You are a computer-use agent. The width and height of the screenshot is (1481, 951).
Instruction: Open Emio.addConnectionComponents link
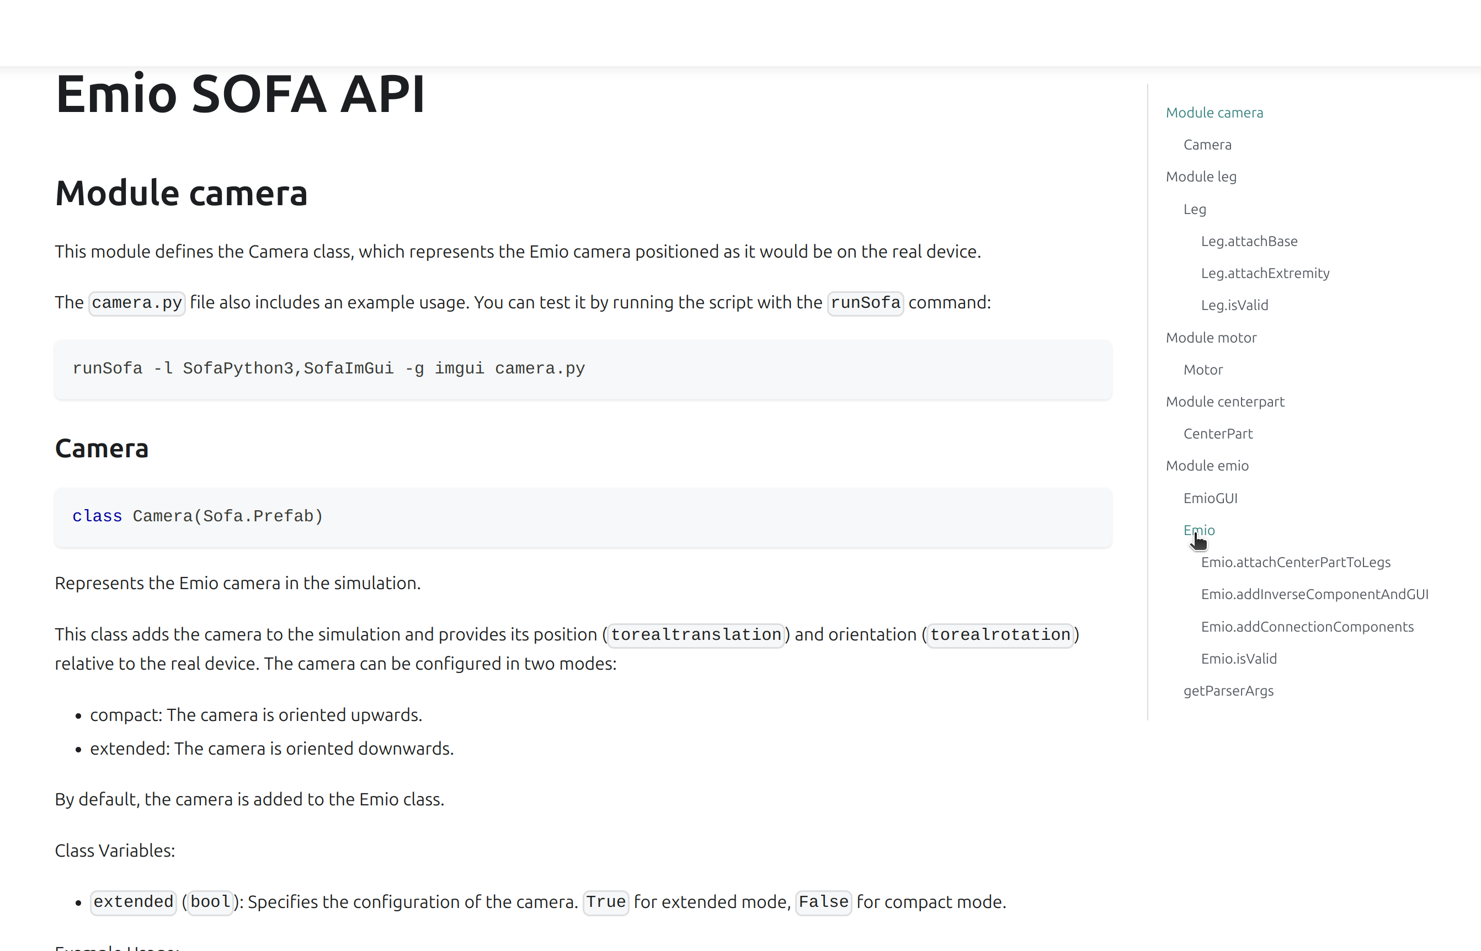tap(1307, 627)
